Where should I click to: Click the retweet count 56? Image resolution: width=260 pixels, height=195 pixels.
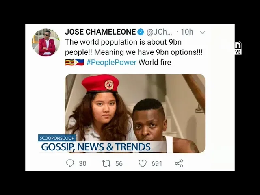pos(119,163)
